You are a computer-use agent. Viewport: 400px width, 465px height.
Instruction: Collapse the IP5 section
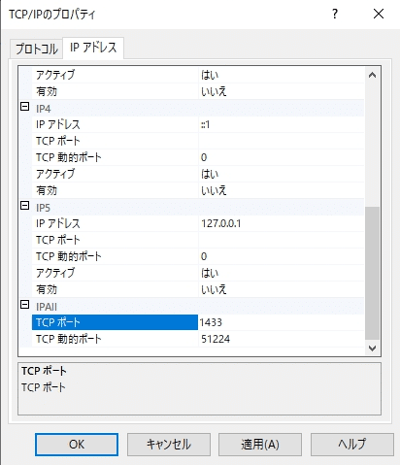(x=25, y=206)
